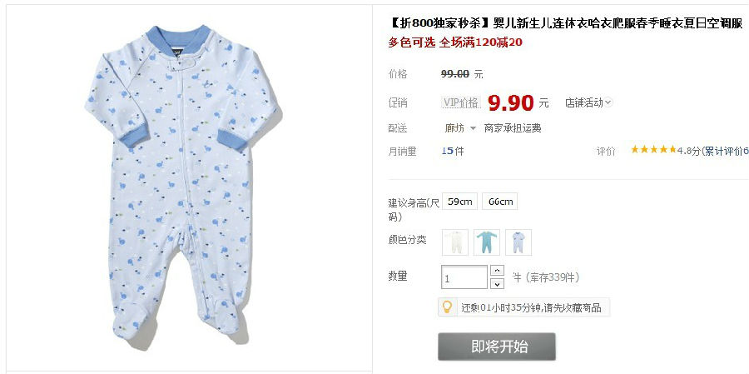
Task: Select the white romper color swatch
Action: [455, 242]
